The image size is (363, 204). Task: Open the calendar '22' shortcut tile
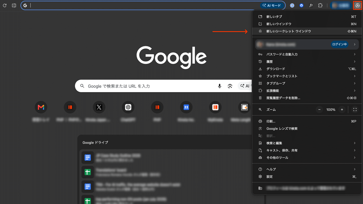click(x=186, y=107)
